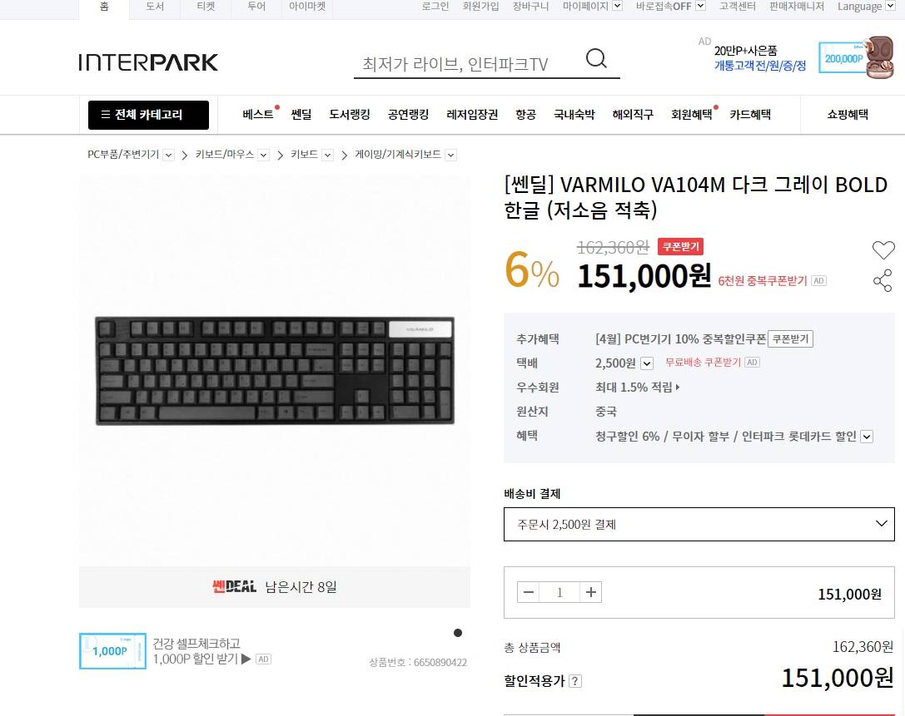
Task: Open the help icon next to 할인적용가
Action: [x=574, y=681]
